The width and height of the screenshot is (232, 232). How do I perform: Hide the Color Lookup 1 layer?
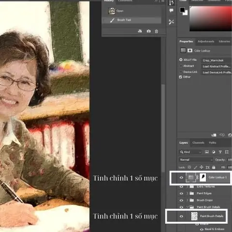(x=181, y=177)
